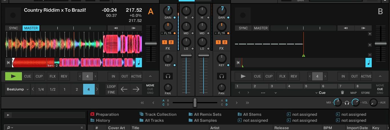Open All Stems favorite
This screenshot has height=130, width=390.
click(250, 114)
